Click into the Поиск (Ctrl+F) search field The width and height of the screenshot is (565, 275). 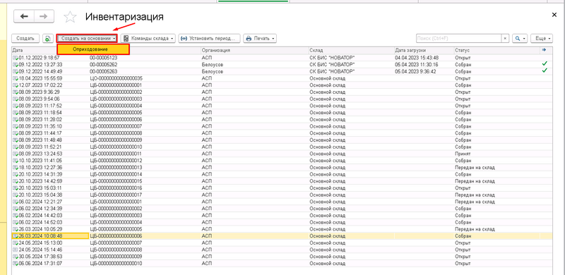[x=458, y=38]
